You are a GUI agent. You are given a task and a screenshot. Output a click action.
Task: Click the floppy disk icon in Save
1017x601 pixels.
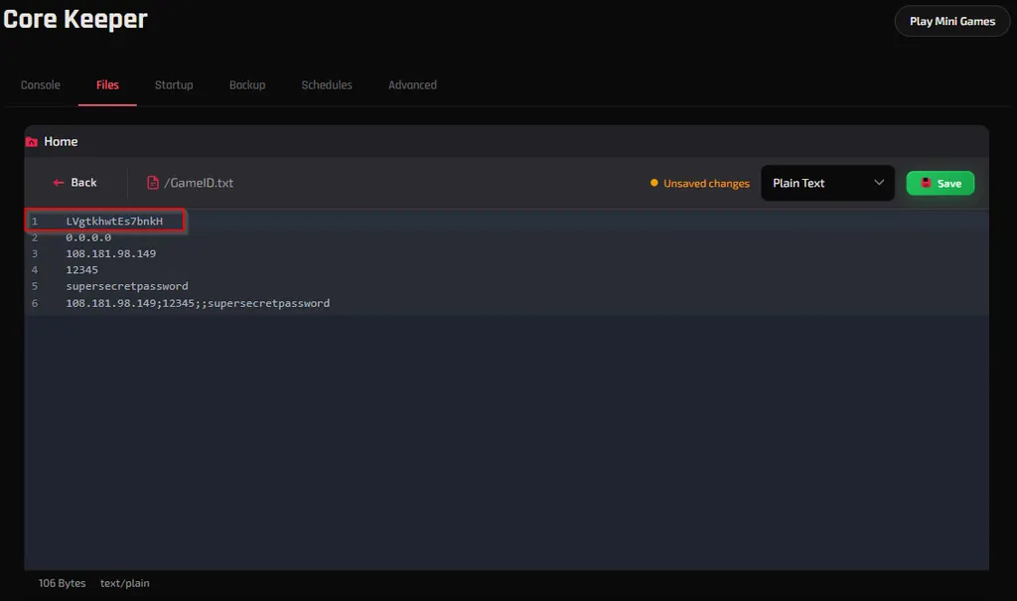tap(927, 183)
